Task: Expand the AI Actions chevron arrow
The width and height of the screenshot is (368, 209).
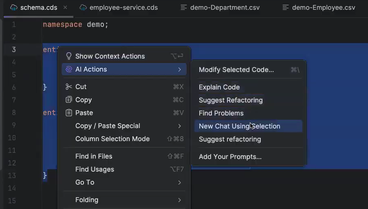Action: coord(180,70)
